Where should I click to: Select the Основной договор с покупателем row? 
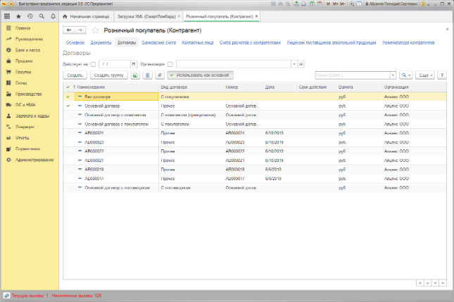pos(255,124)
